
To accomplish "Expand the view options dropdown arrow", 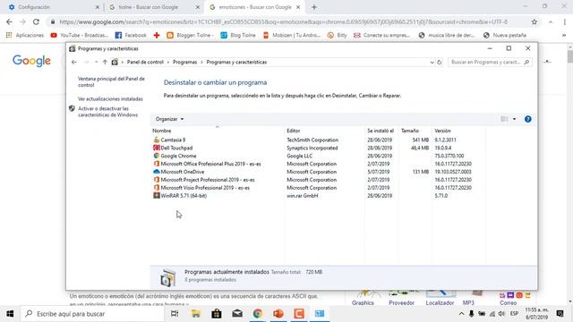I will point(514,119).
